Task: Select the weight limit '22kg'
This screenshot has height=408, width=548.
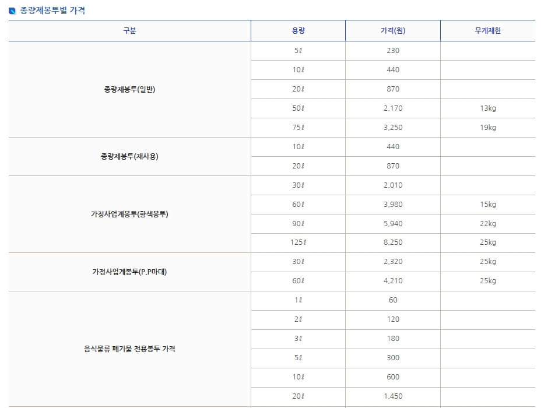Action: [x=488, y=224]
